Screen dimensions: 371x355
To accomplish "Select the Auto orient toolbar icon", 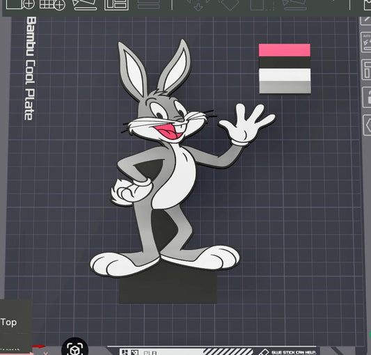I will click(x=85, y=5).
